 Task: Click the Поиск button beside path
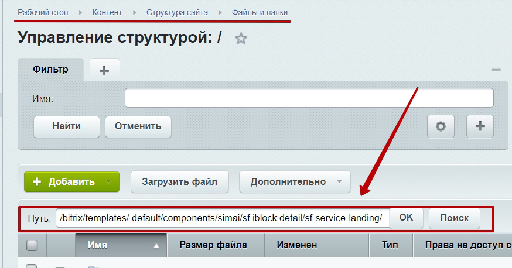click(454, 218)
